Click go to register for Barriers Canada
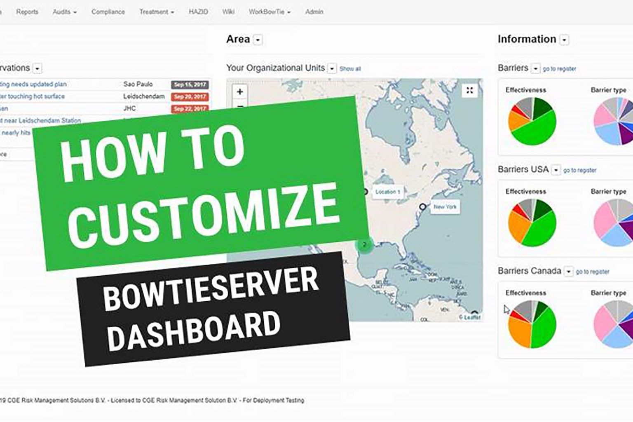 point(592,272)
